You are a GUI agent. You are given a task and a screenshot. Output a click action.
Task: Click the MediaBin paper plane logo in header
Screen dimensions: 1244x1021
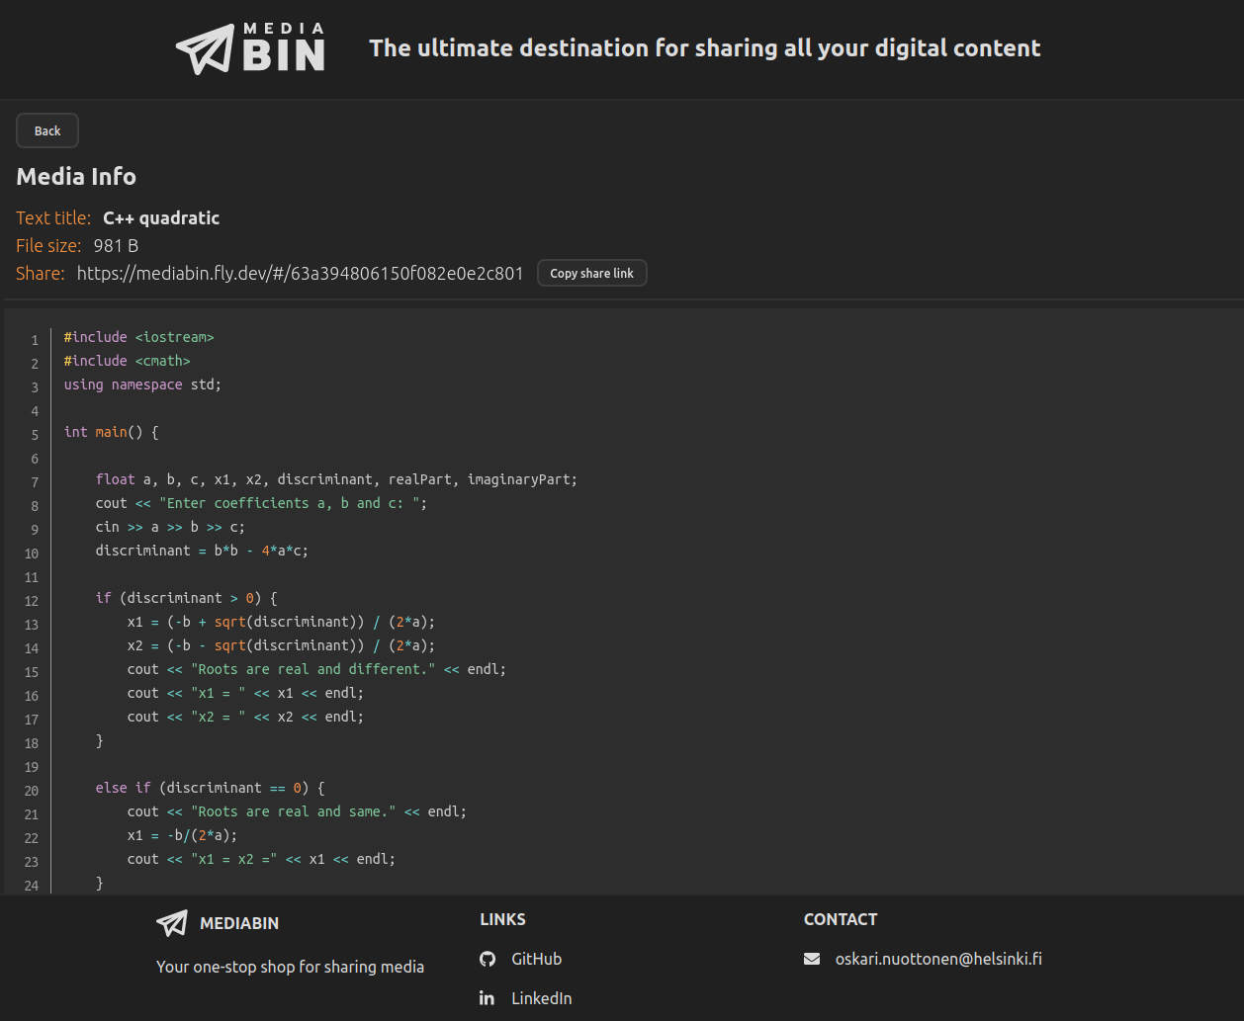coord(205,46)
